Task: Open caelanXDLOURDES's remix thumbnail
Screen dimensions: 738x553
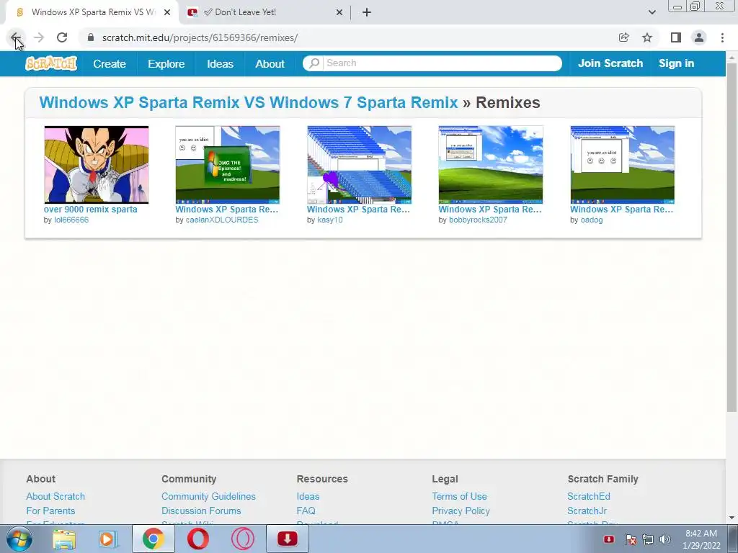Action: click(x=227, y=165)
